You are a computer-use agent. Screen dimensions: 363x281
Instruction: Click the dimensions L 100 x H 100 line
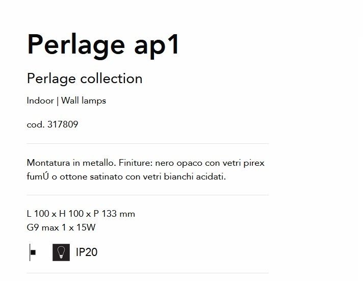point(81,214)
